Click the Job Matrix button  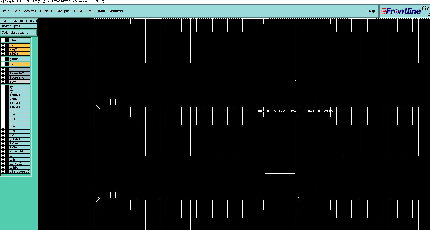pyautogui.click(x=19, y=32)
